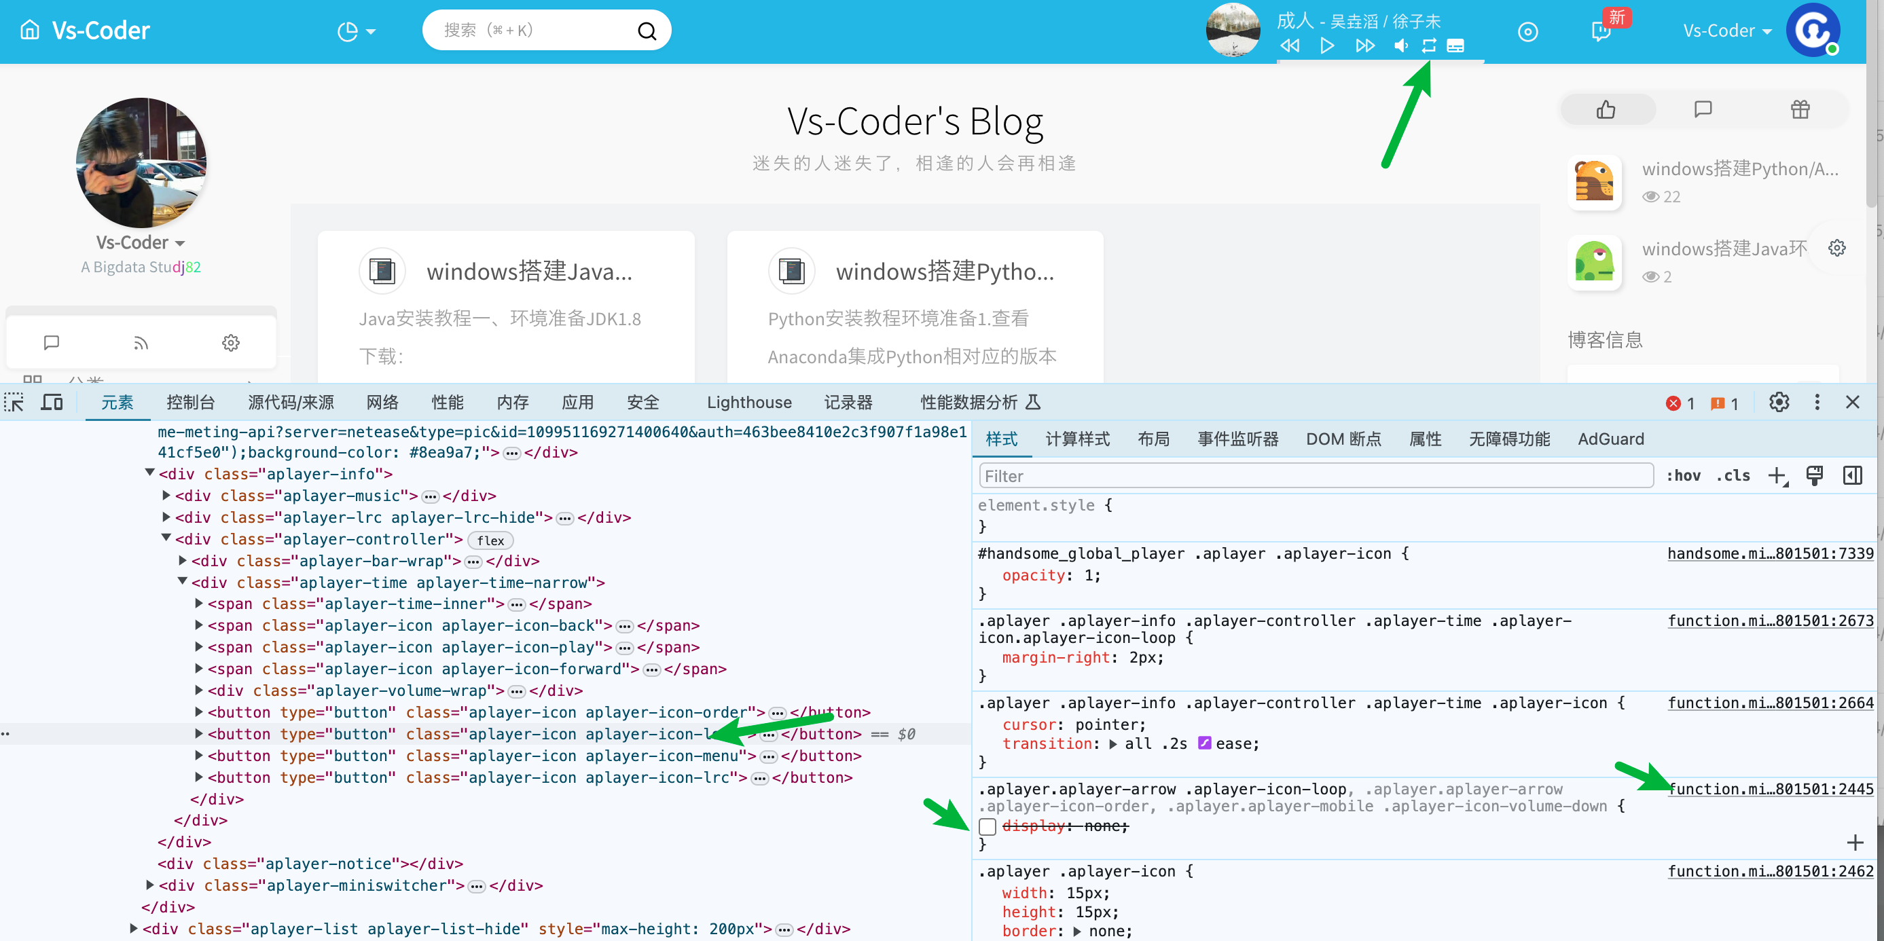Open the notifications chat icon with 新 badge
Viewport: 1884px width, 941px height.
point(1601,31)
